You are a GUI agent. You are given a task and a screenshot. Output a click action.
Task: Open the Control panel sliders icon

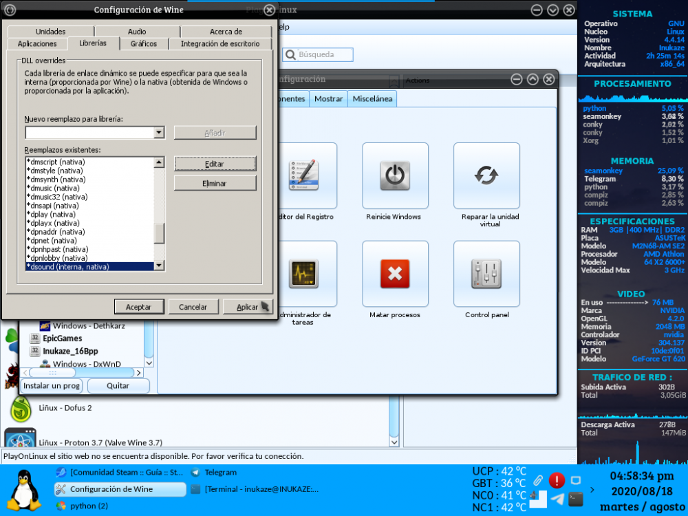click(x=486, y=274)
